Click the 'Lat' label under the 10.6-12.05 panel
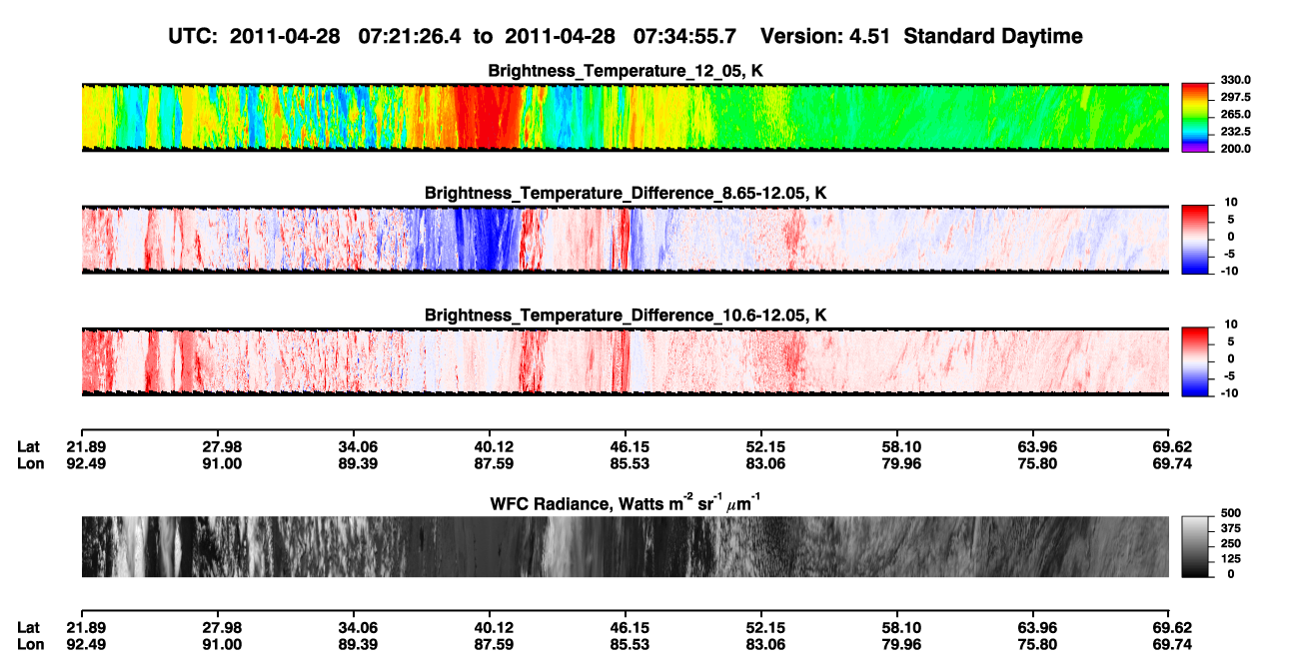Screen dimensions: 1299x666 click(x=29, y=446)
